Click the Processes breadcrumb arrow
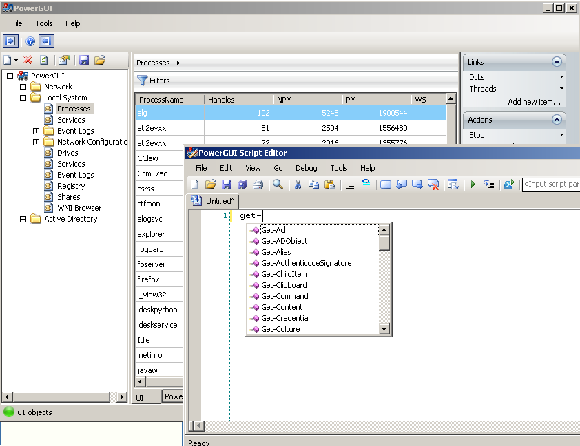The width and height of the screenshot is (580, 446). (x=178, y=63)
